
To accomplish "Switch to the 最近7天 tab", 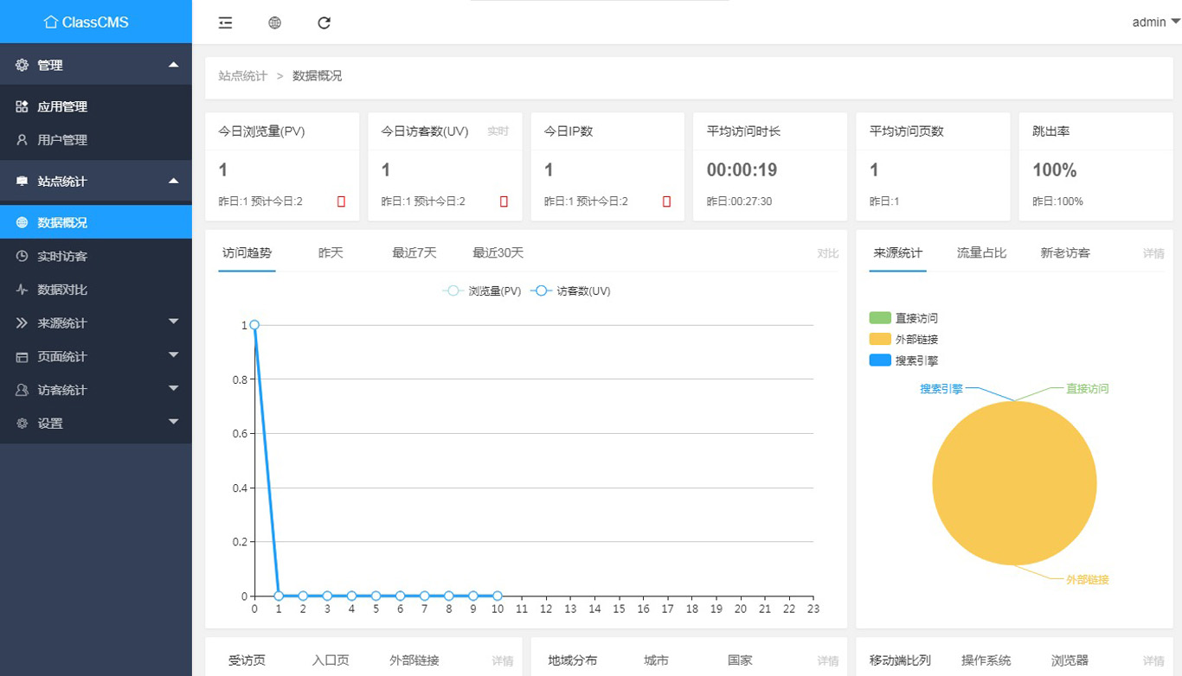I will click(414, 253).
